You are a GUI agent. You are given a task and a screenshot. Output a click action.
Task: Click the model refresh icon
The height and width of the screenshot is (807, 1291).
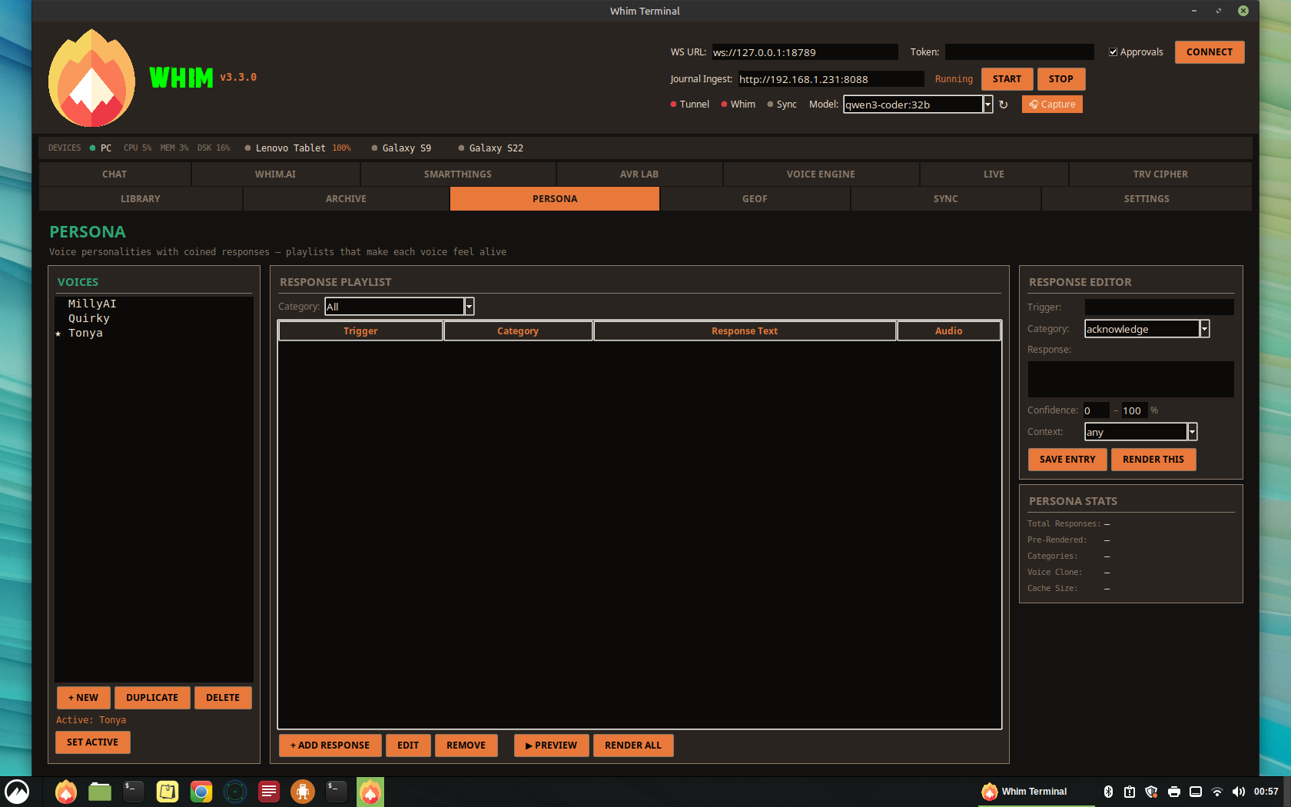[x=1003, y=105]
